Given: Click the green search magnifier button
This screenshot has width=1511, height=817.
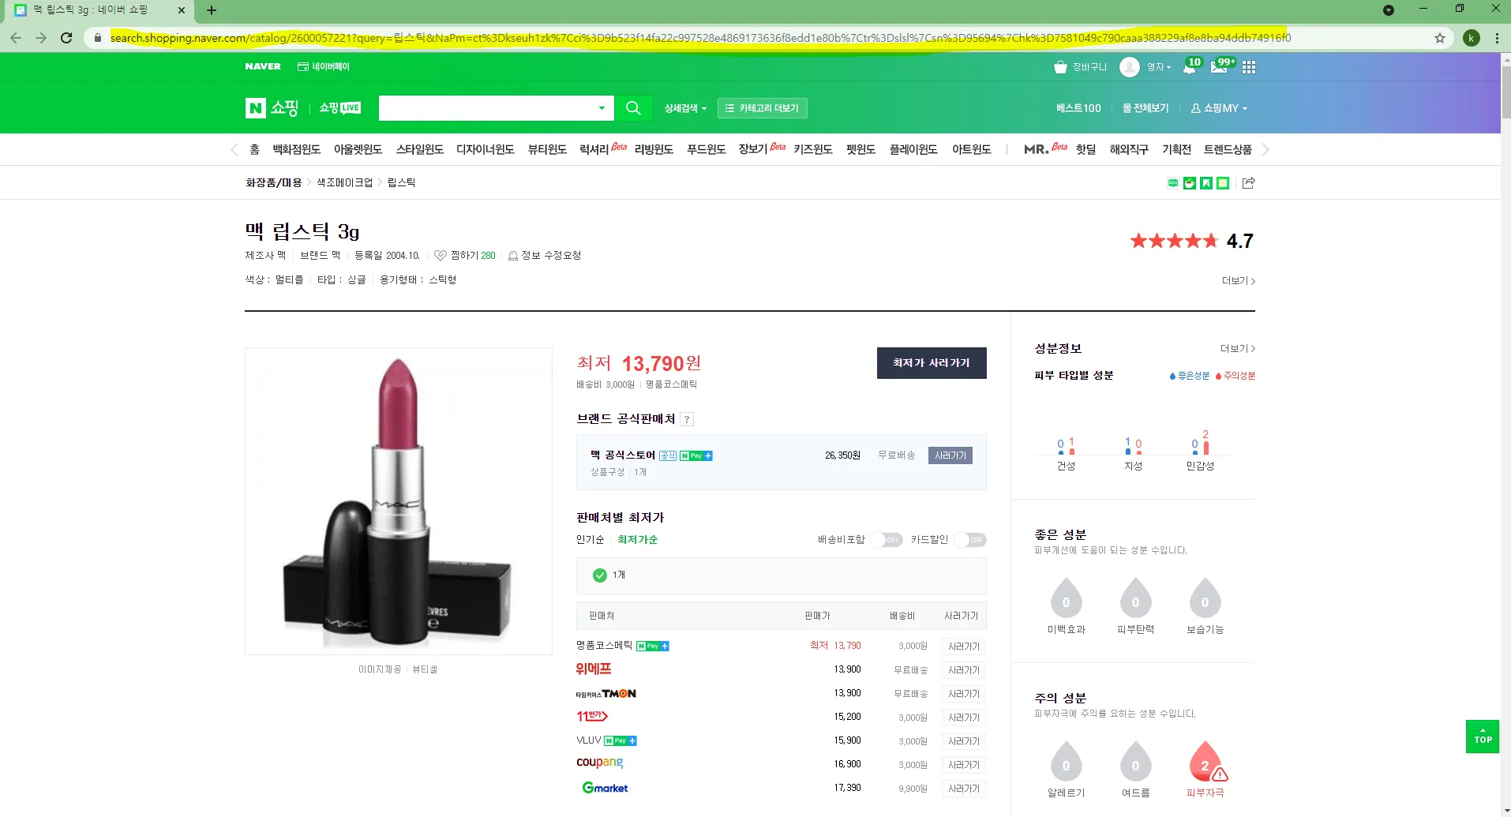Looking at the screenshot, I should click(633, 108).
